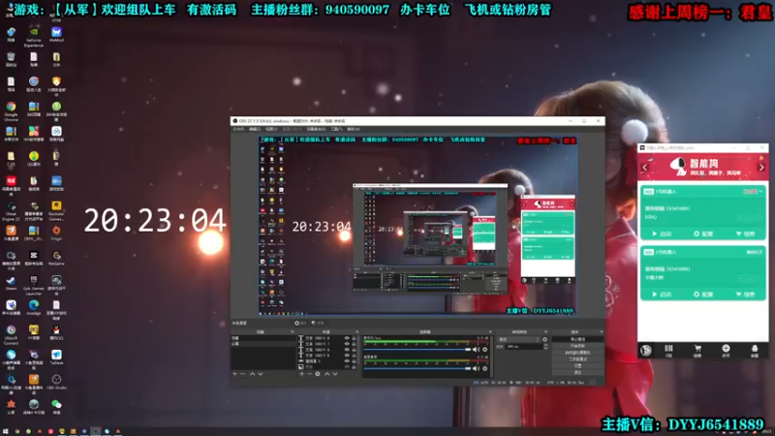Move the selected scene down in the scenes list
Viewport: 775px width, 436px height.
pos(261,374)
